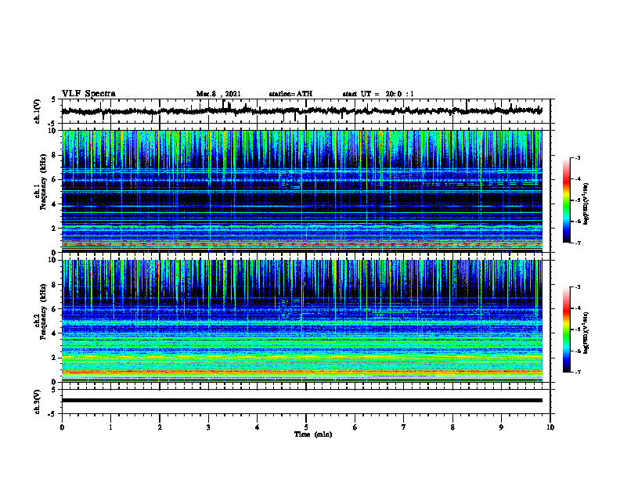Click the ch.1 voltage waveform trace
This screenshot has width=620, height=479.
point(301,111)
